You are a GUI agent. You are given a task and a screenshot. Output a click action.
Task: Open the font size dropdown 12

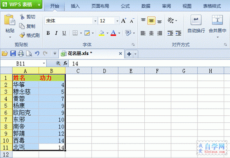point(117,21)
